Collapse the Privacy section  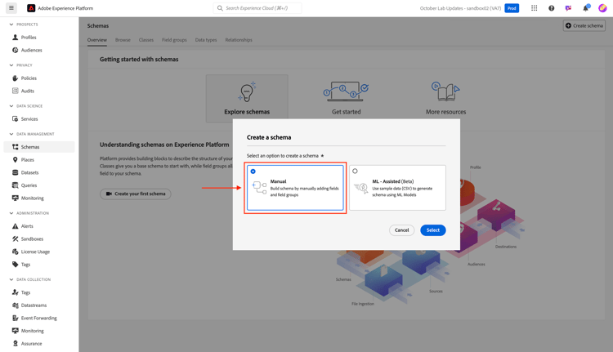click(11, 65)
